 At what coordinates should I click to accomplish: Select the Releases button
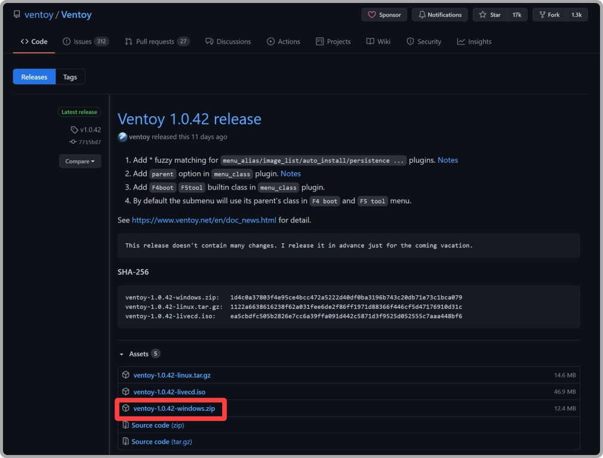point(34,77)
